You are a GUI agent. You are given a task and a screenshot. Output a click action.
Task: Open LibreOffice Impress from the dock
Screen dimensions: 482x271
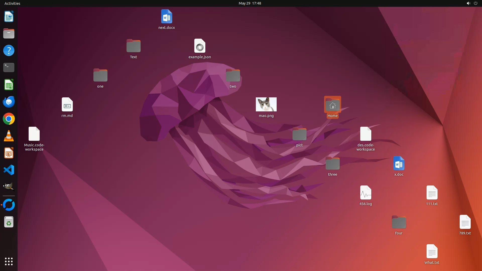pyautogui.click(x=9, y=153)
